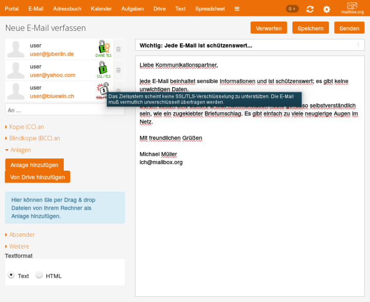Screen dimensions: 370x302
Task: Click green SSL/TLS padlock for yahoo recipient
Action: pos(103,69)
